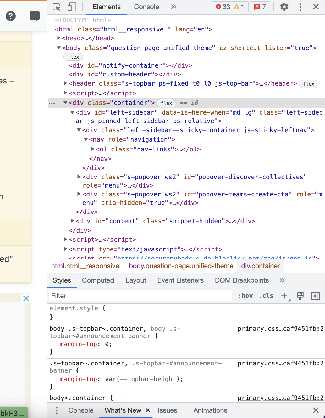Expand popover-discover-collectives div
Screen dimensions: 325x418
[x=79, y=177]
